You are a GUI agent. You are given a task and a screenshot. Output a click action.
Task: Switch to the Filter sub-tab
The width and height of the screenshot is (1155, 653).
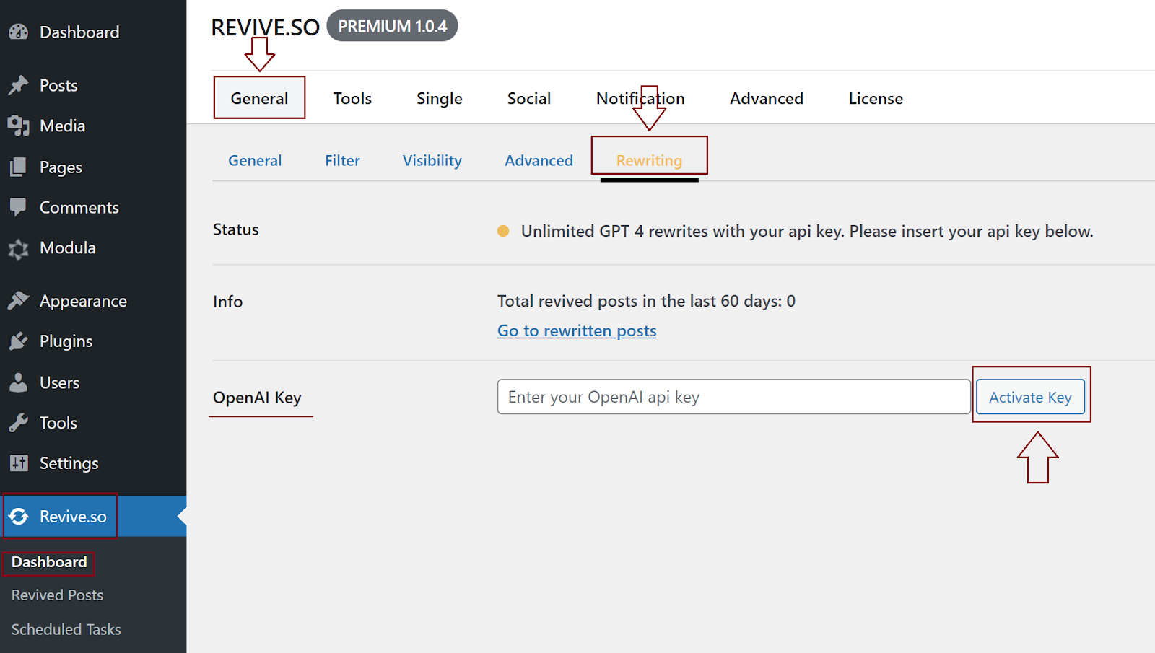(x=342, y=161)
